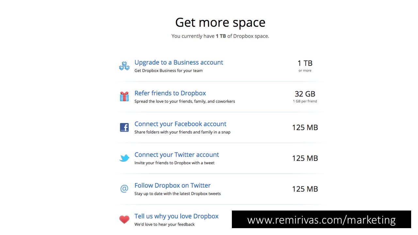
Task: Click the 1 TB or more reward
Action: coord(305,66)
